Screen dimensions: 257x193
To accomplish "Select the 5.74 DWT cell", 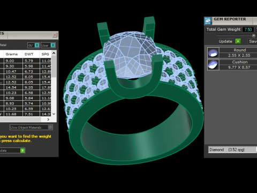I will click(31, 103).
